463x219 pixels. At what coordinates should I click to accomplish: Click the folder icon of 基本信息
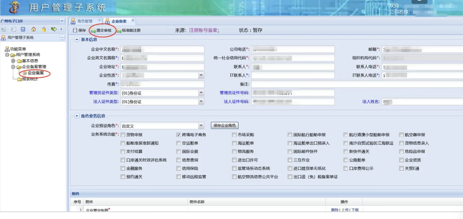[19, 61]
